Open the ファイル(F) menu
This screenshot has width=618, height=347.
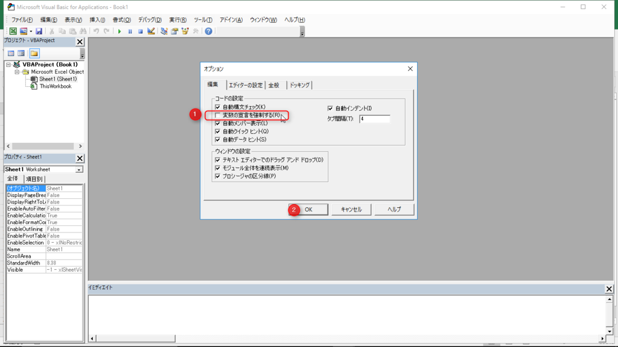(x=22, y=20)
